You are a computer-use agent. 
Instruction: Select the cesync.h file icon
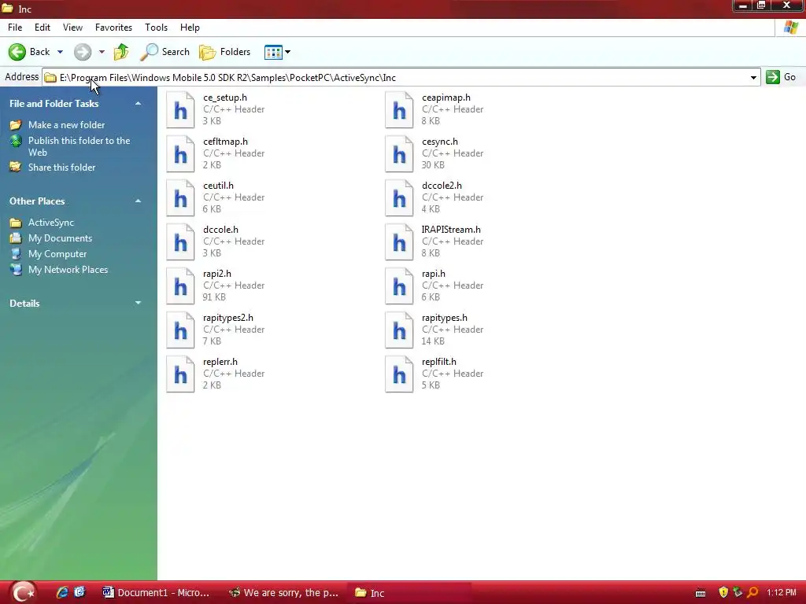coord(399,154)
